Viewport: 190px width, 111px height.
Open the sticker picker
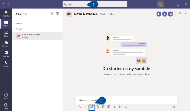coord(109,107)
